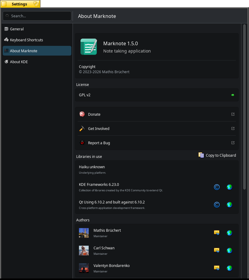The image size is (249, 280).
Task: Open Qt website globe icon
Action: click(x=230, y=205)
